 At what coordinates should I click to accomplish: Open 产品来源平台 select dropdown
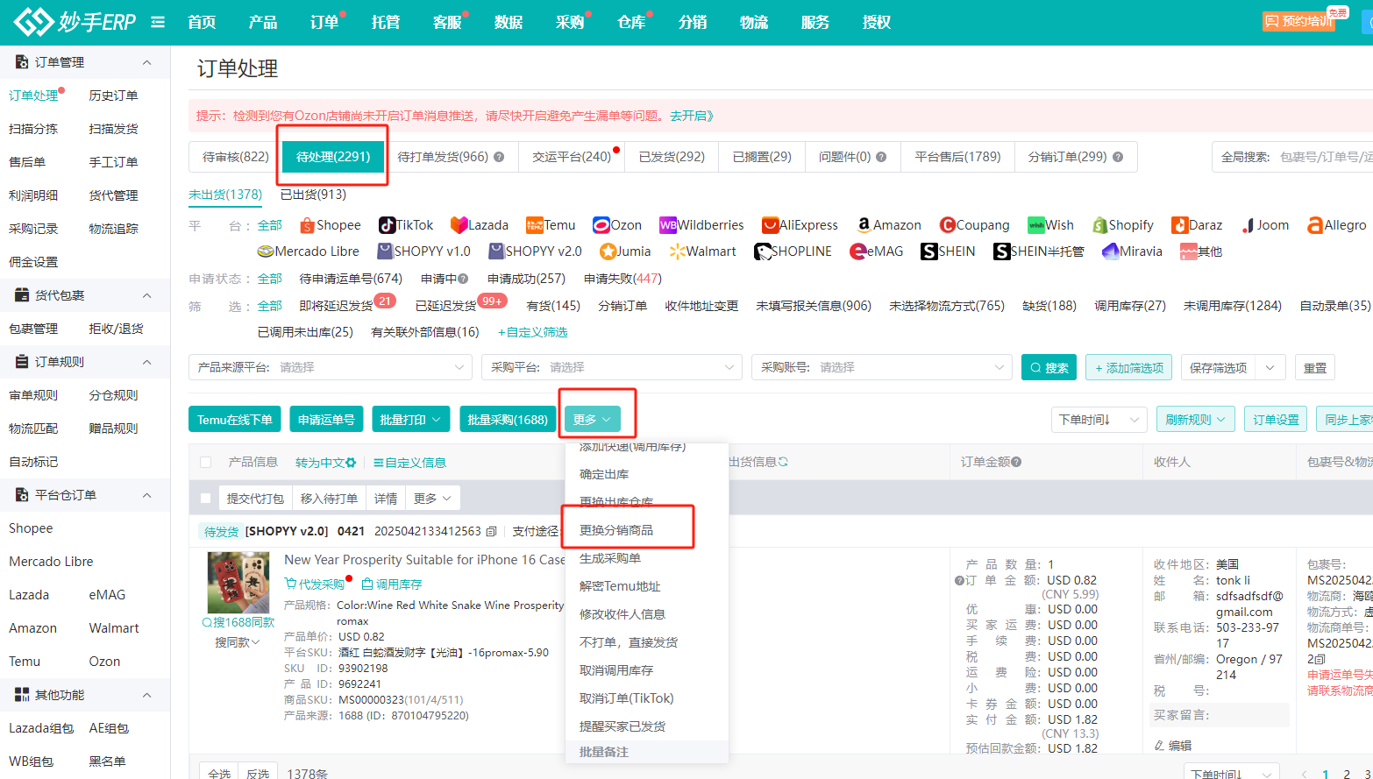click(x=331, y=367)
